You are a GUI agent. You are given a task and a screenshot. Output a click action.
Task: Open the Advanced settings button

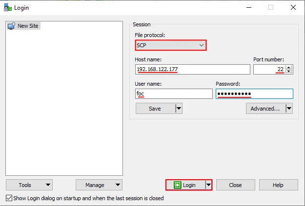click(265, 109)
